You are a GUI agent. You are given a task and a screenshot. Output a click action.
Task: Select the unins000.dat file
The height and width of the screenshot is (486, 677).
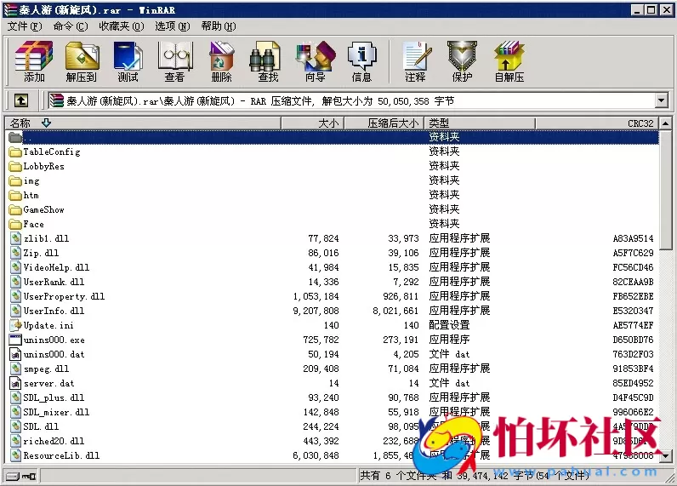[47, 354]
